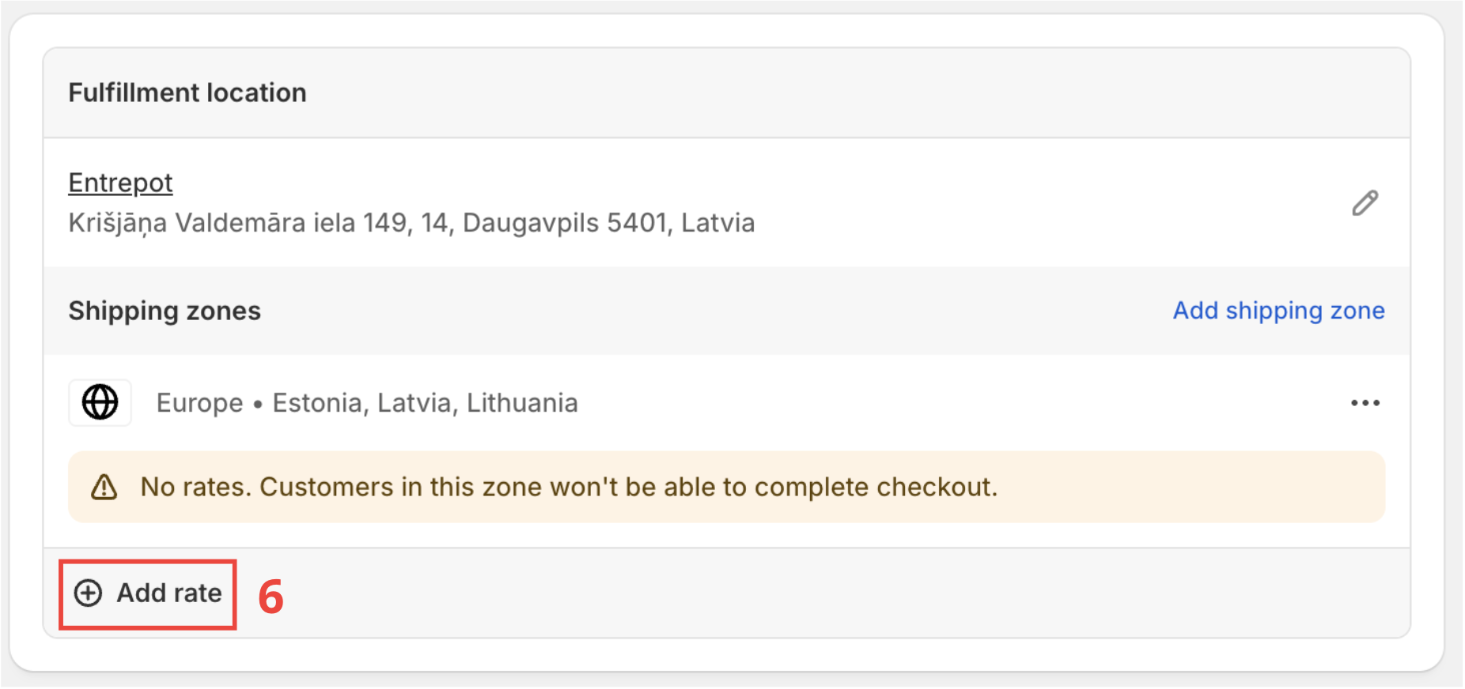Viewport: 1465px width, 689px height.
Task: Open the Entrepot location link
Action: (x=120, y=183)
